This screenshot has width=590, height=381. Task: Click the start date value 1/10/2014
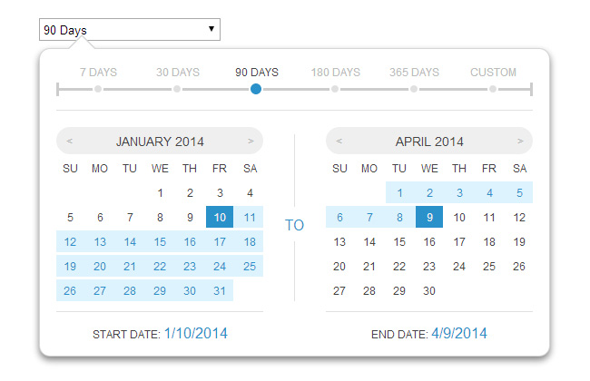coord(195,335)
